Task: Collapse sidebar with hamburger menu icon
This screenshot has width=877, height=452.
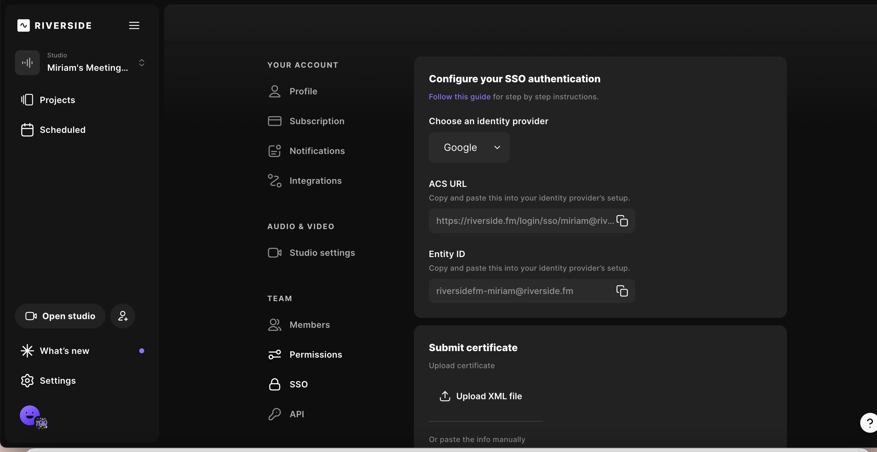Action: (134, 25)
